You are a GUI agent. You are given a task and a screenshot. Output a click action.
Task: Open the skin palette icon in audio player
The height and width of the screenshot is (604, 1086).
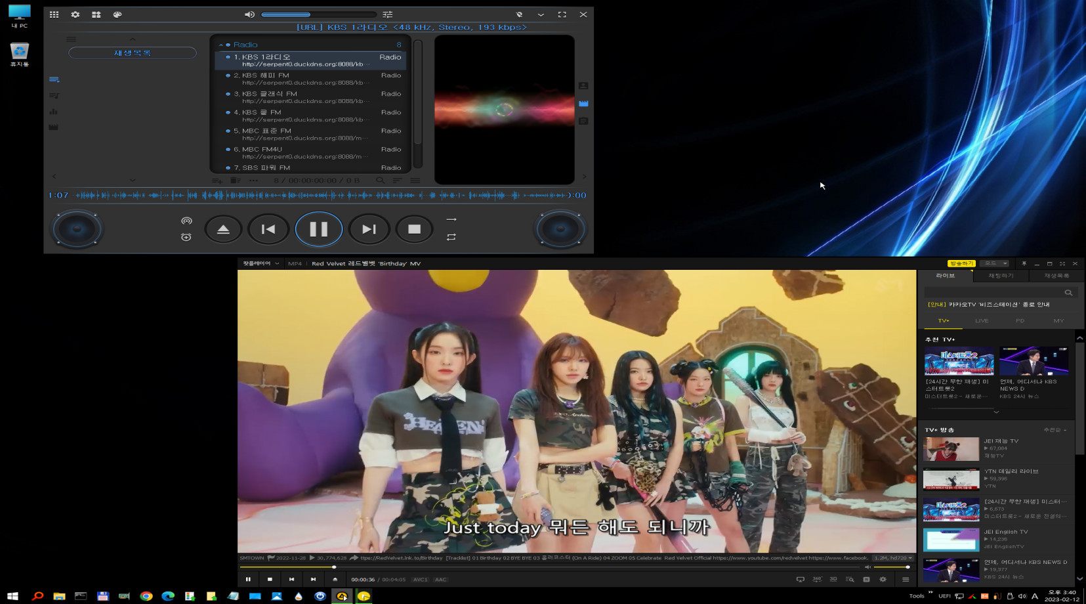pos(117,14)
